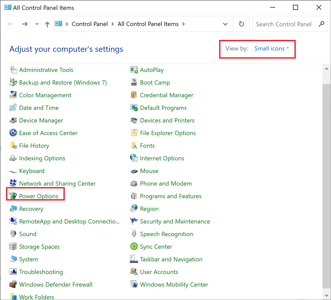Expand chevron after Control Panel breadcrumb

(x=113, y=24)
